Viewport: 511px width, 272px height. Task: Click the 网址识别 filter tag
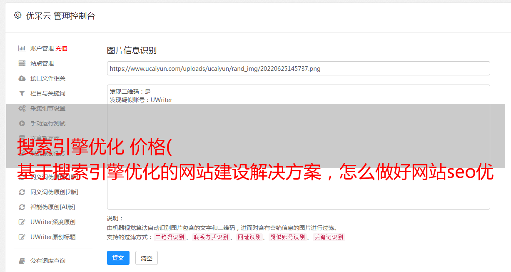tap(249, 237)
